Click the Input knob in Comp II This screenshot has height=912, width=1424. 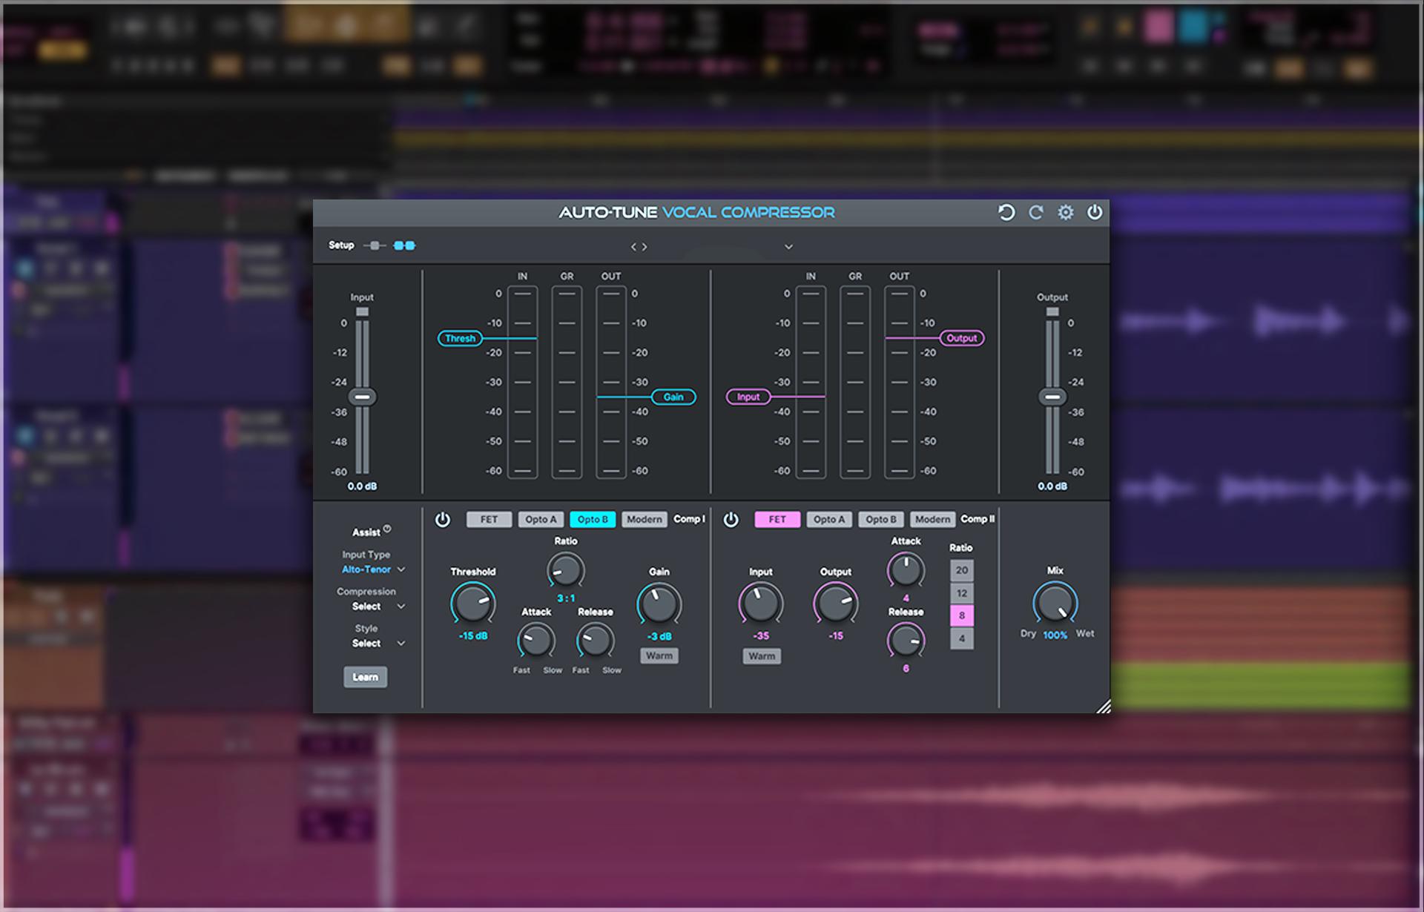[761, 604]
